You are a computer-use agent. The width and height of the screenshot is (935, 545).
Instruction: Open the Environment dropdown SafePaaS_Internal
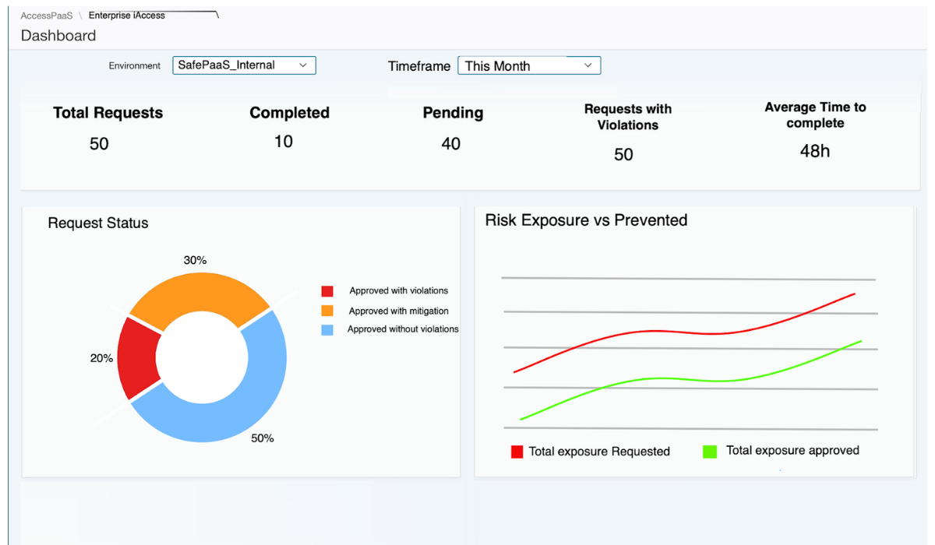244,65
